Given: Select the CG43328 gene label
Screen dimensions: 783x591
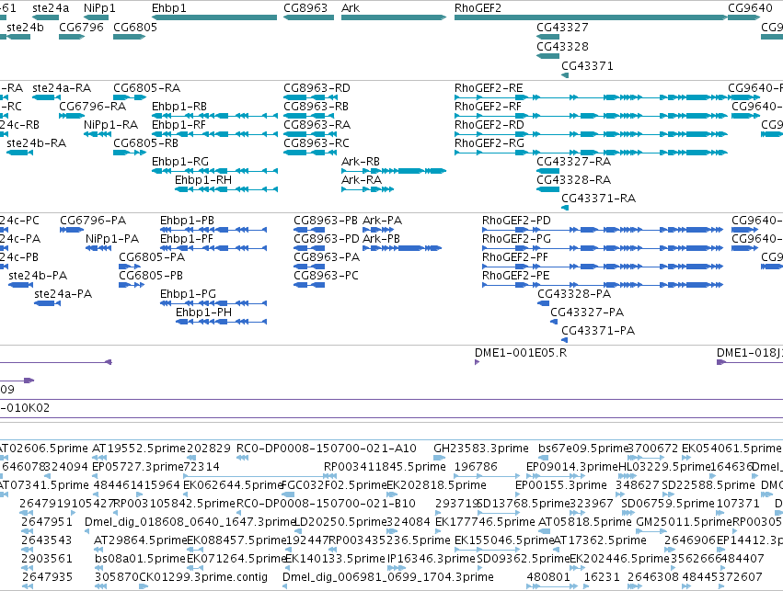Looking at the screenshot, I should click(x=562, y=46).
